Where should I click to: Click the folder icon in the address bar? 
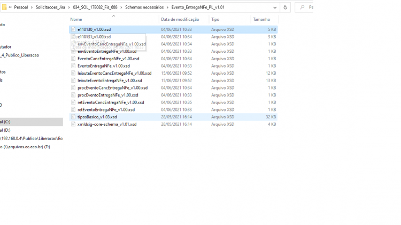(x=4, y=7)
